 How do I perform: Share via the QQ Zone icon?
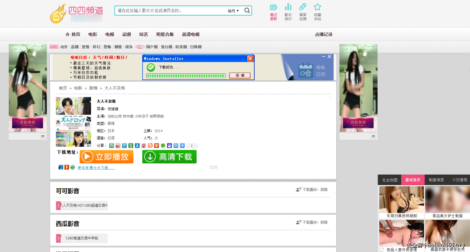(111, 145)
